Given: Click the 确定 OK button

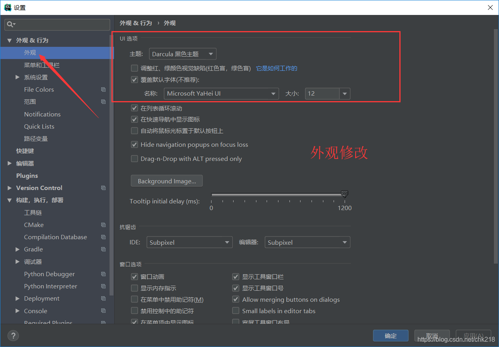Looking at the screenshot, I should click(x=391, y=336).
